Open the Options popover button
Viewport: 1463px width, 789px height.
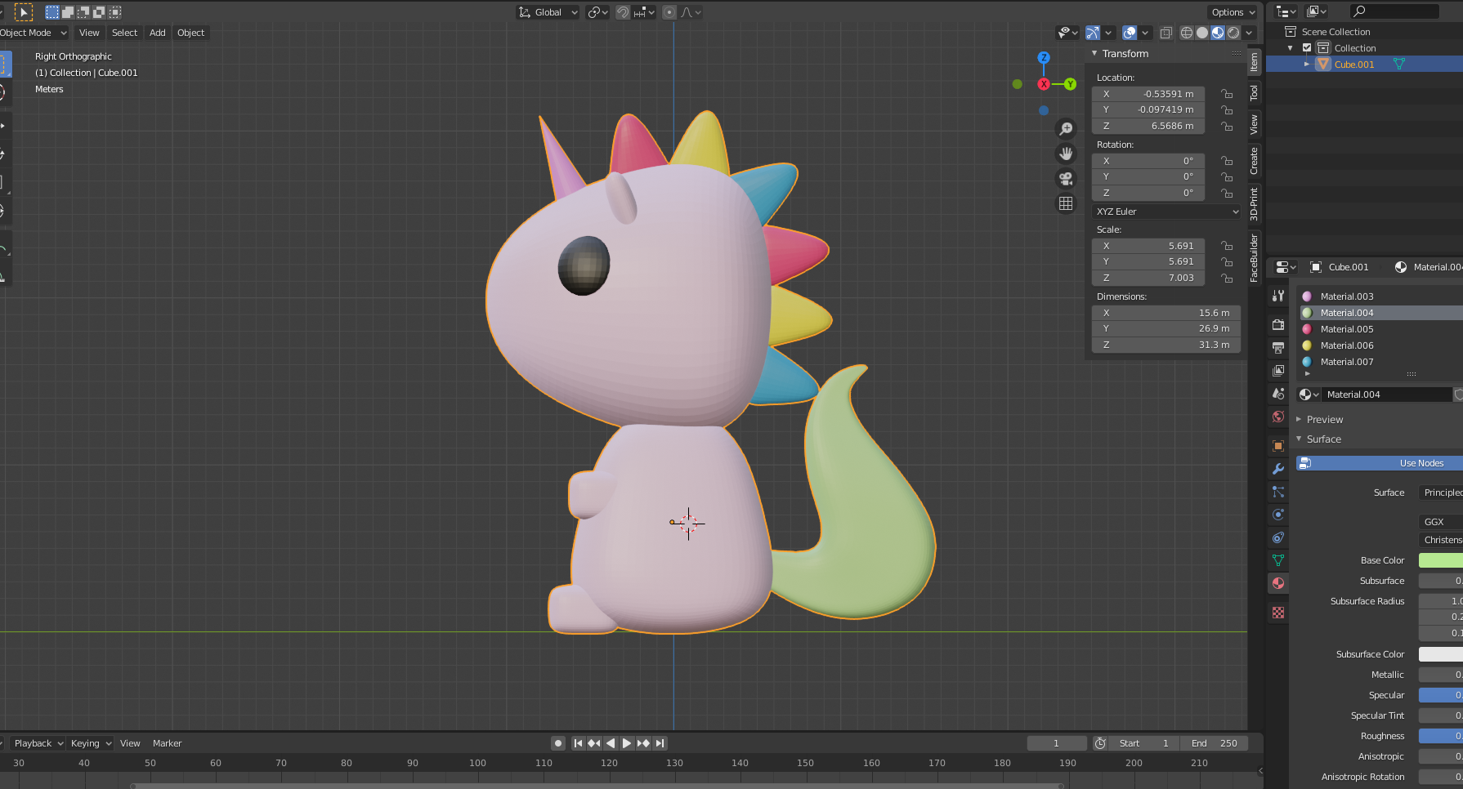[x=1233, y=12]
